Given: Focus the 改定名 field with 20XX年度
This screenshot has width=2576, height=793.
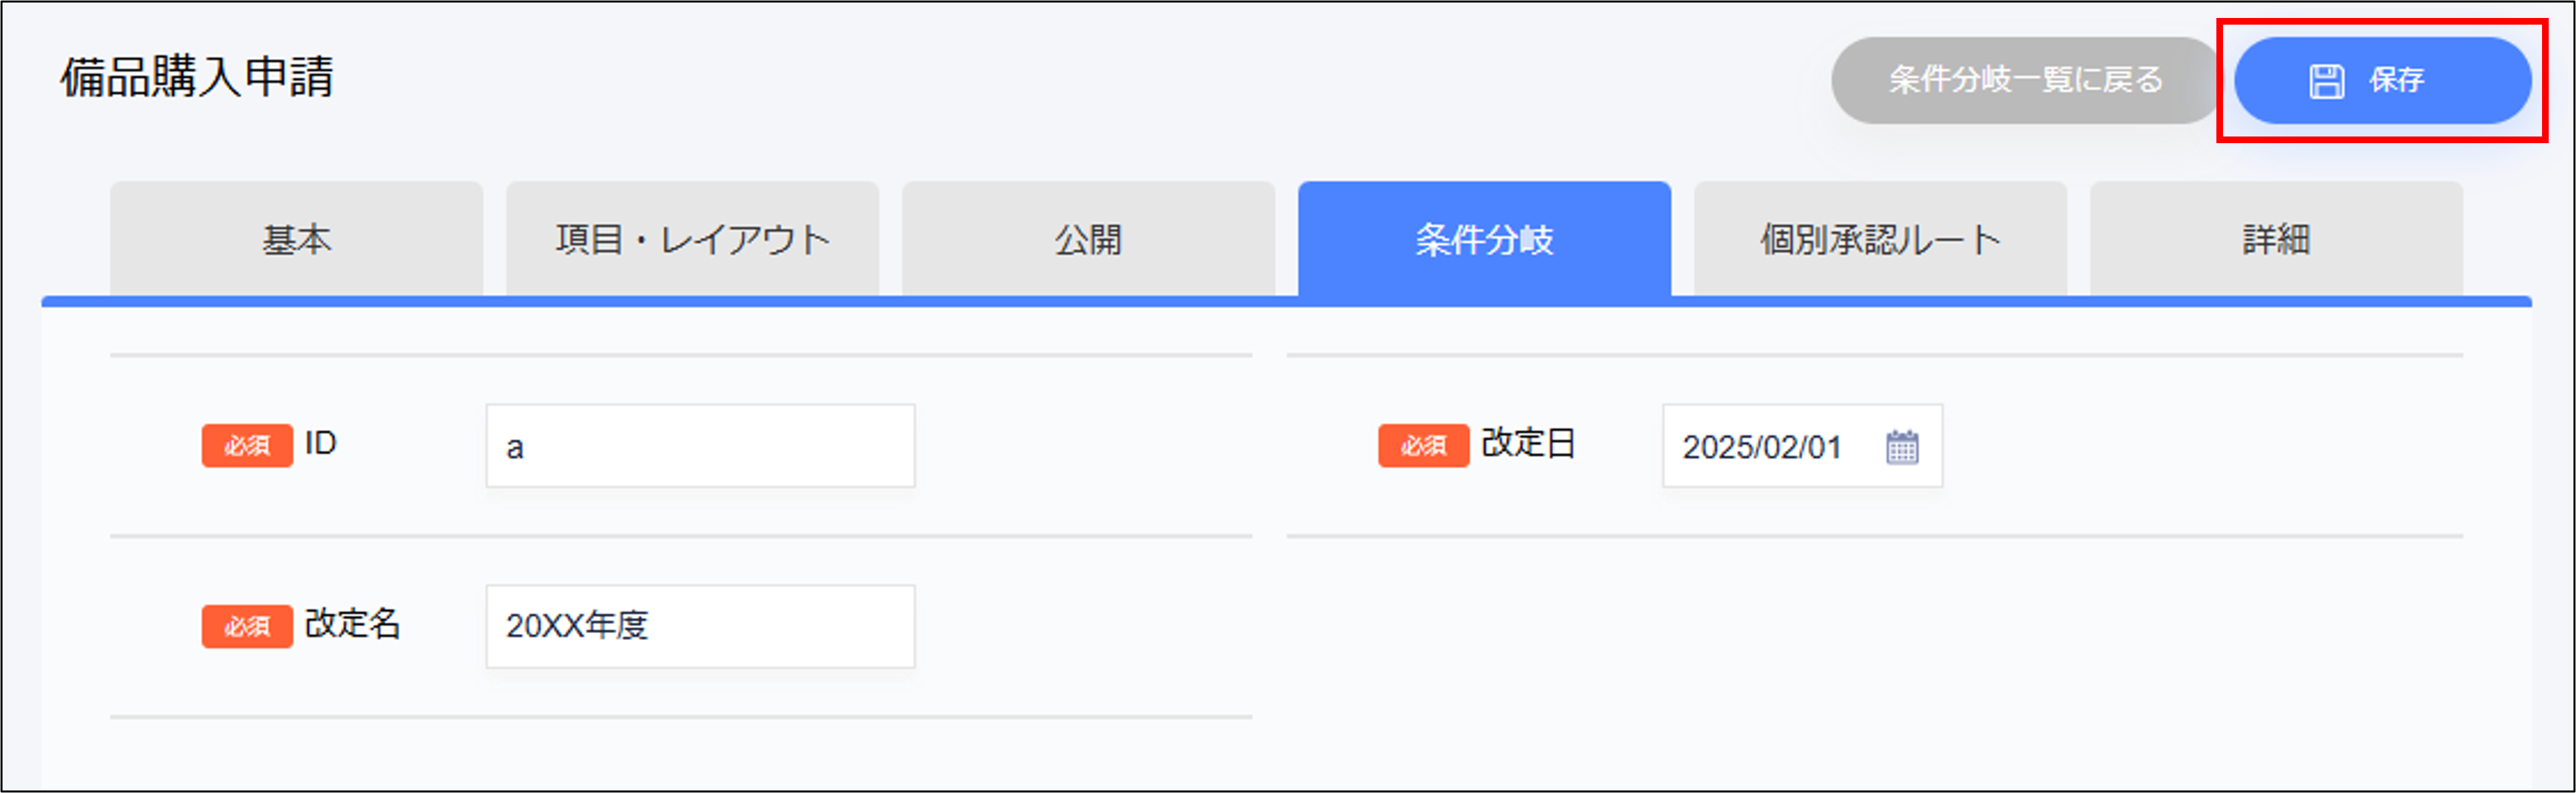Looking at the screenshot, I should click(x=700, y=626).
